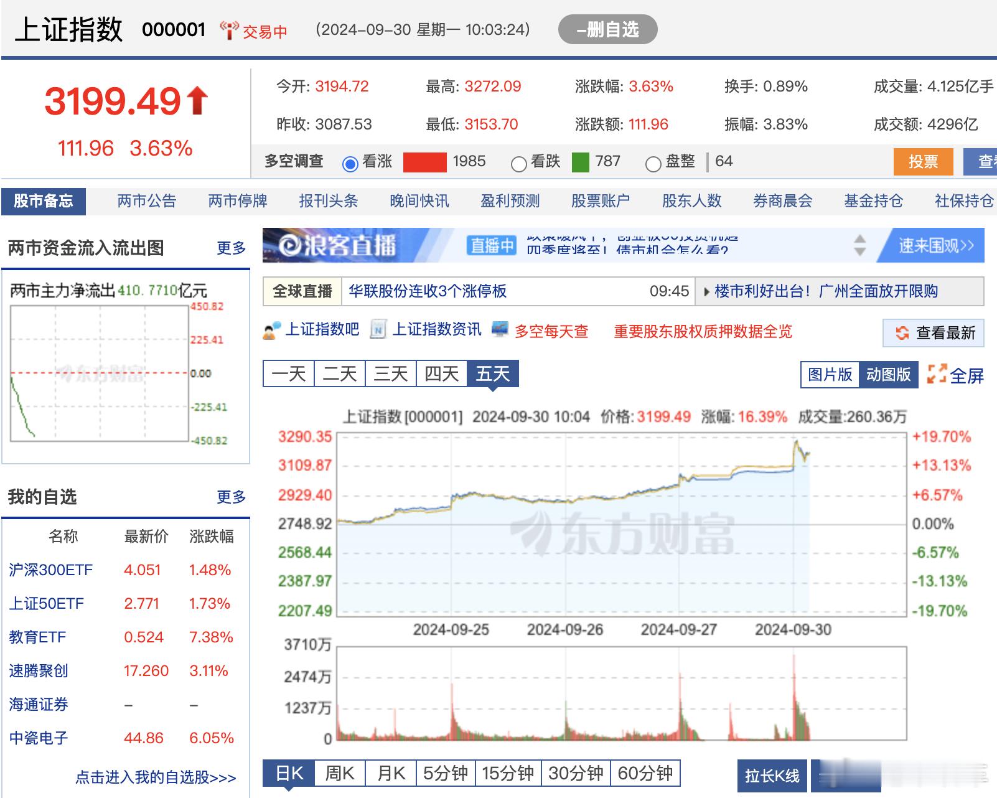Click the refresh icon in 查看最新
Screen dimensions: 997x798
point(902,333)
